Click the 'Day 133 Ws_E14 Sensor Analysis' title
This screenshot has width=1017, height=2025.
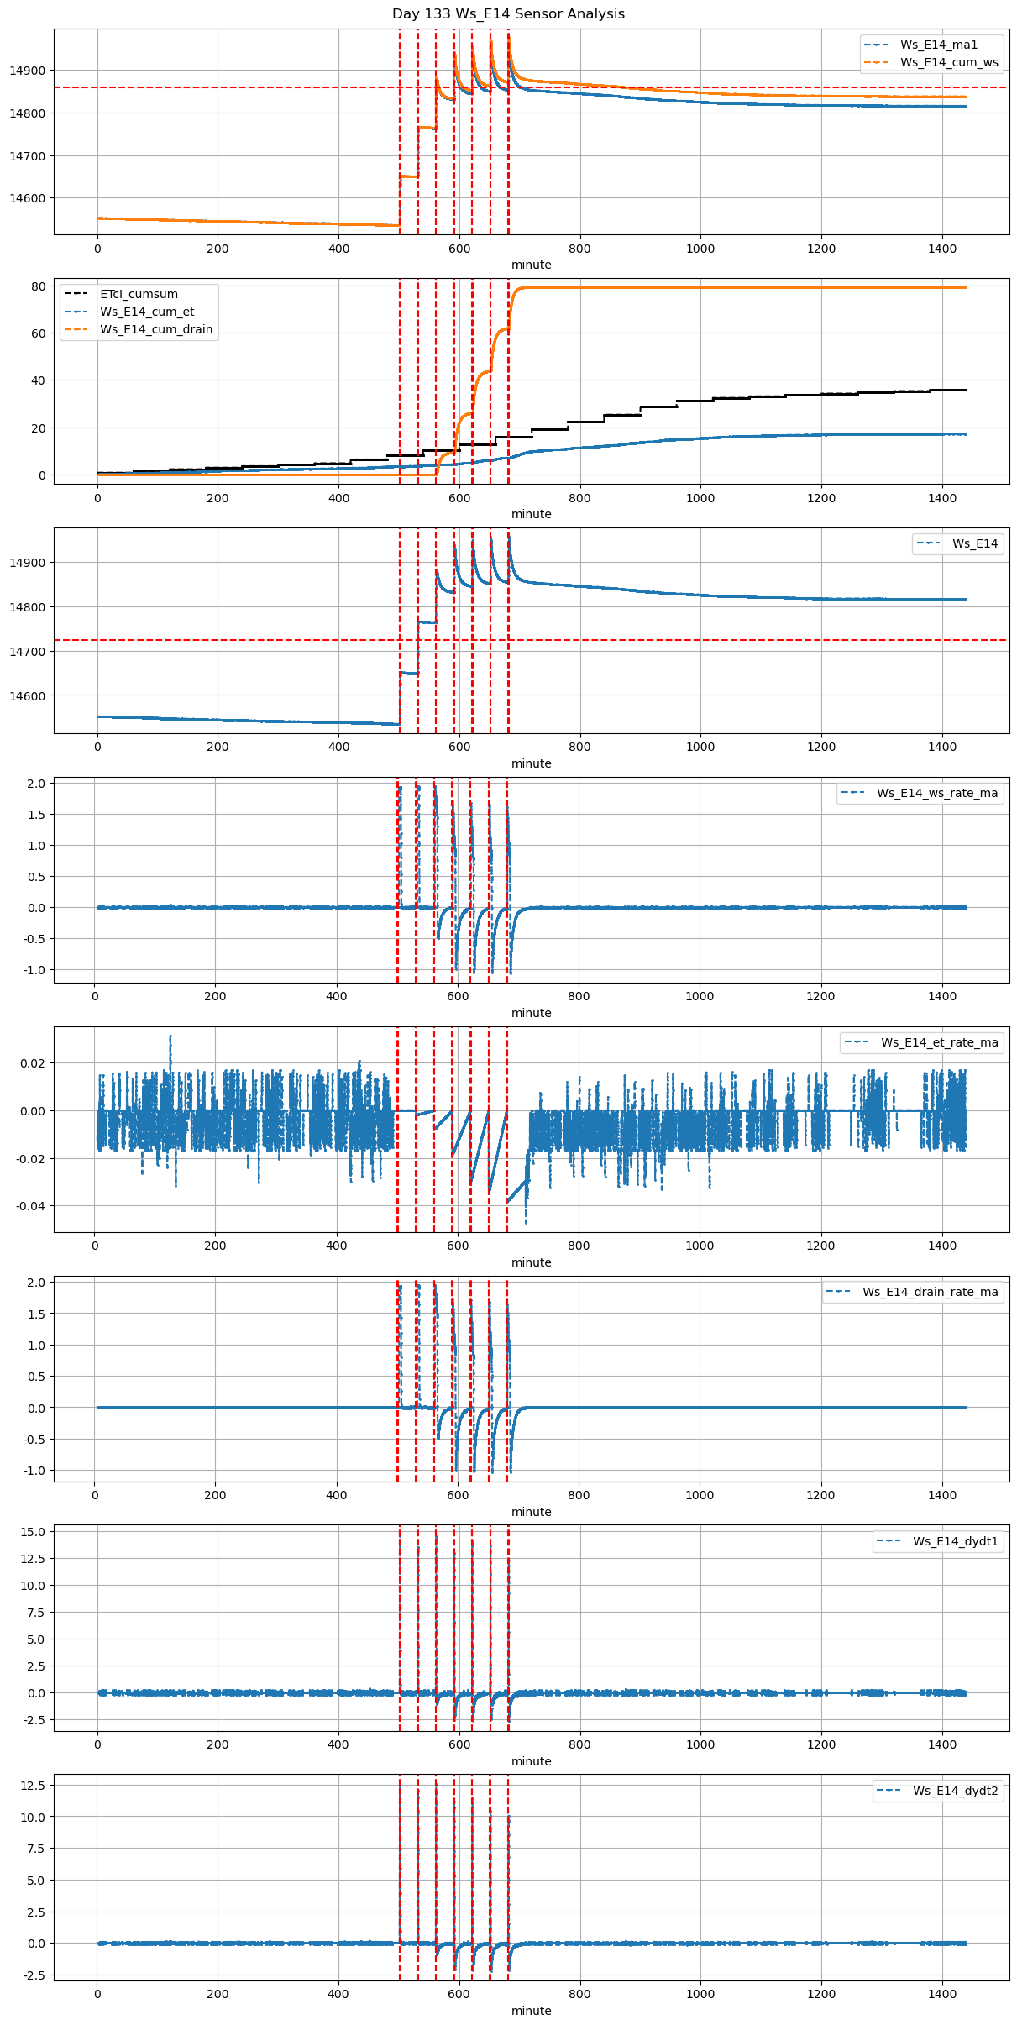pyautogui.click(x=508, y=13)
